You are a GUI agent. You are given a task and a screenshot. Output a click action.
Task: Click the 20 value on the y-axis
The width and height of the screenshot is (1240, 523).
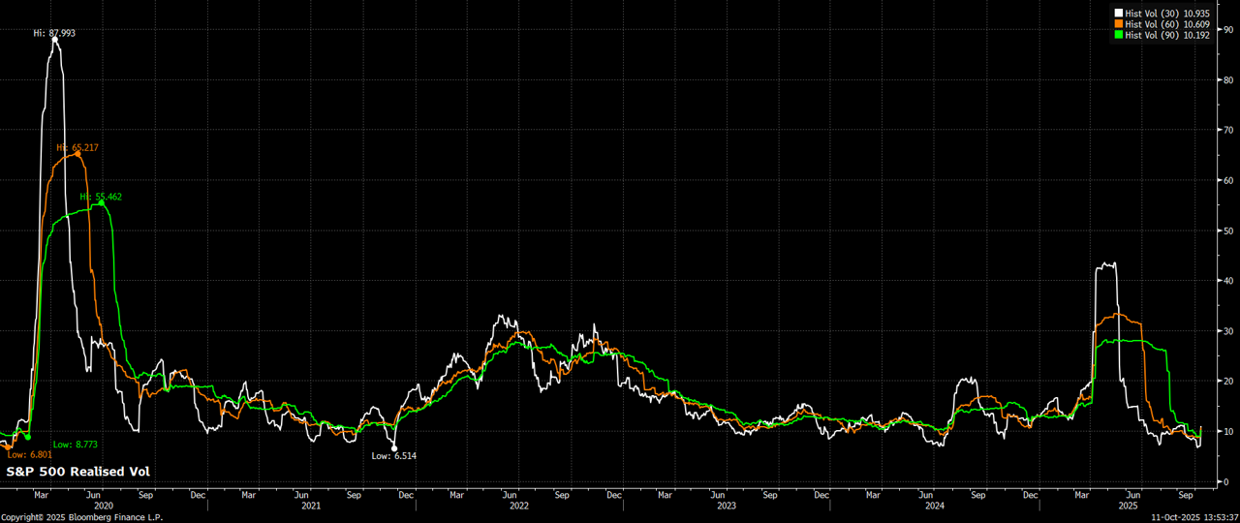tap(1227, 381)
